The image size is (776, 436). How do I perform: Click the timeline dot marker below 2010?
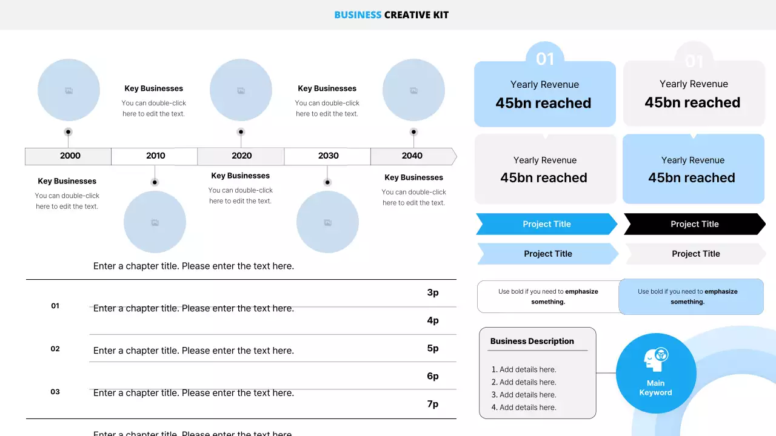pos(155,182)
